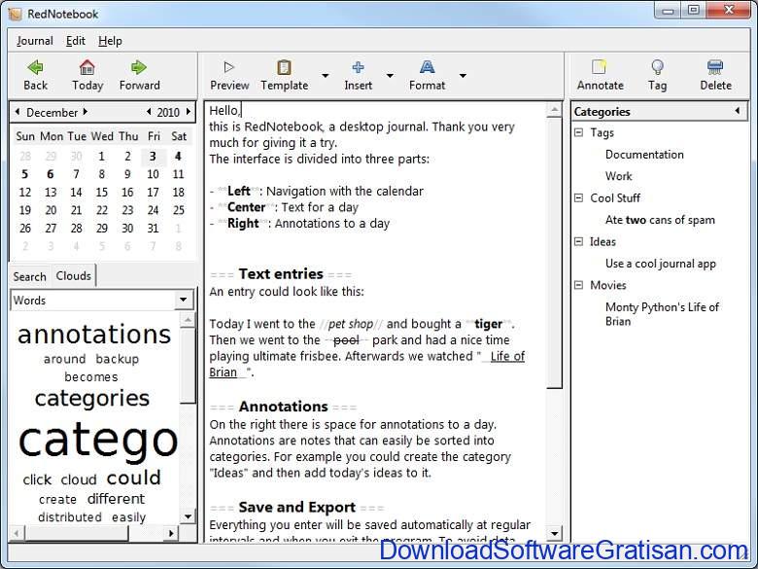The width and height of the screenshot is (758, 569).
Task: Go to previous year before 2010
Action: coord(149,112)
